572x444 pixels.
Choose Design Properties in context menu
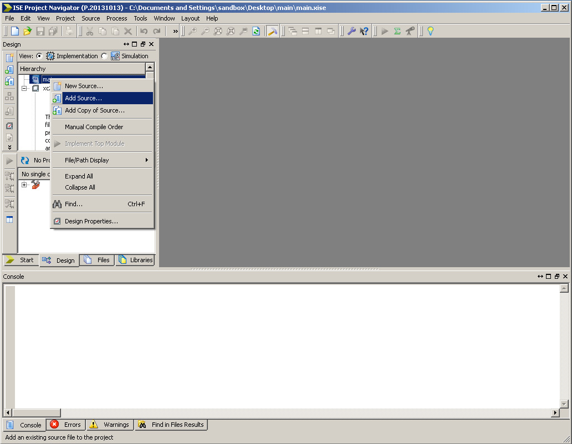(x=102, y=221)
